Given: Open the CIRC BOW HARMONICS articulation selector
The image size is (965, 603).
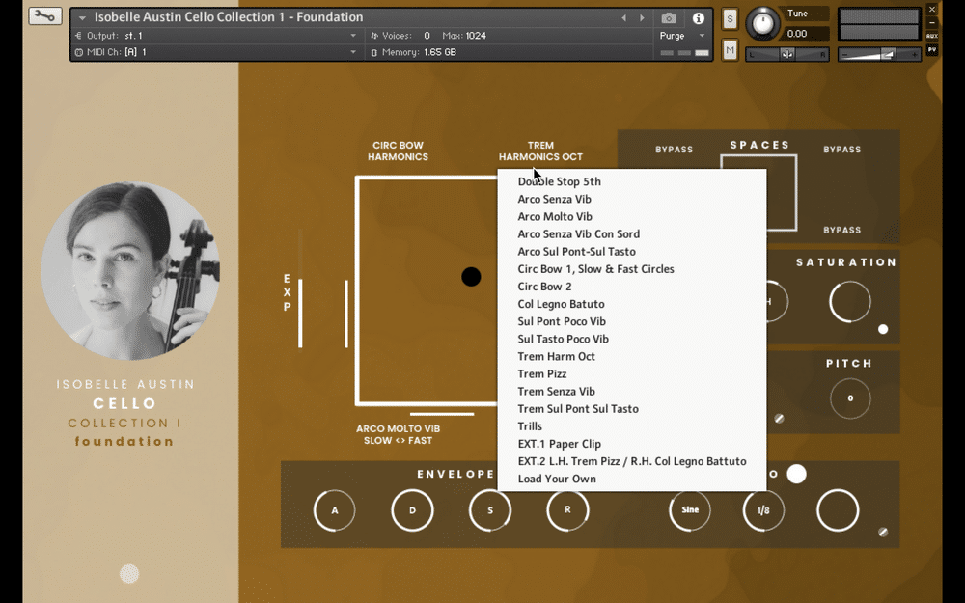Looking at the screenshot, I should pyautogui.click(x=398, y=151).
